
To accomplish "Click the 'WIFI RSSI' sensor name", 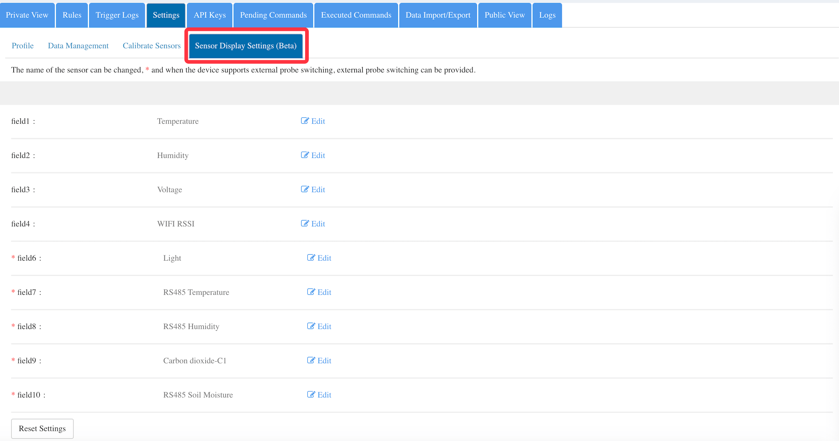I will pos(175,224).
